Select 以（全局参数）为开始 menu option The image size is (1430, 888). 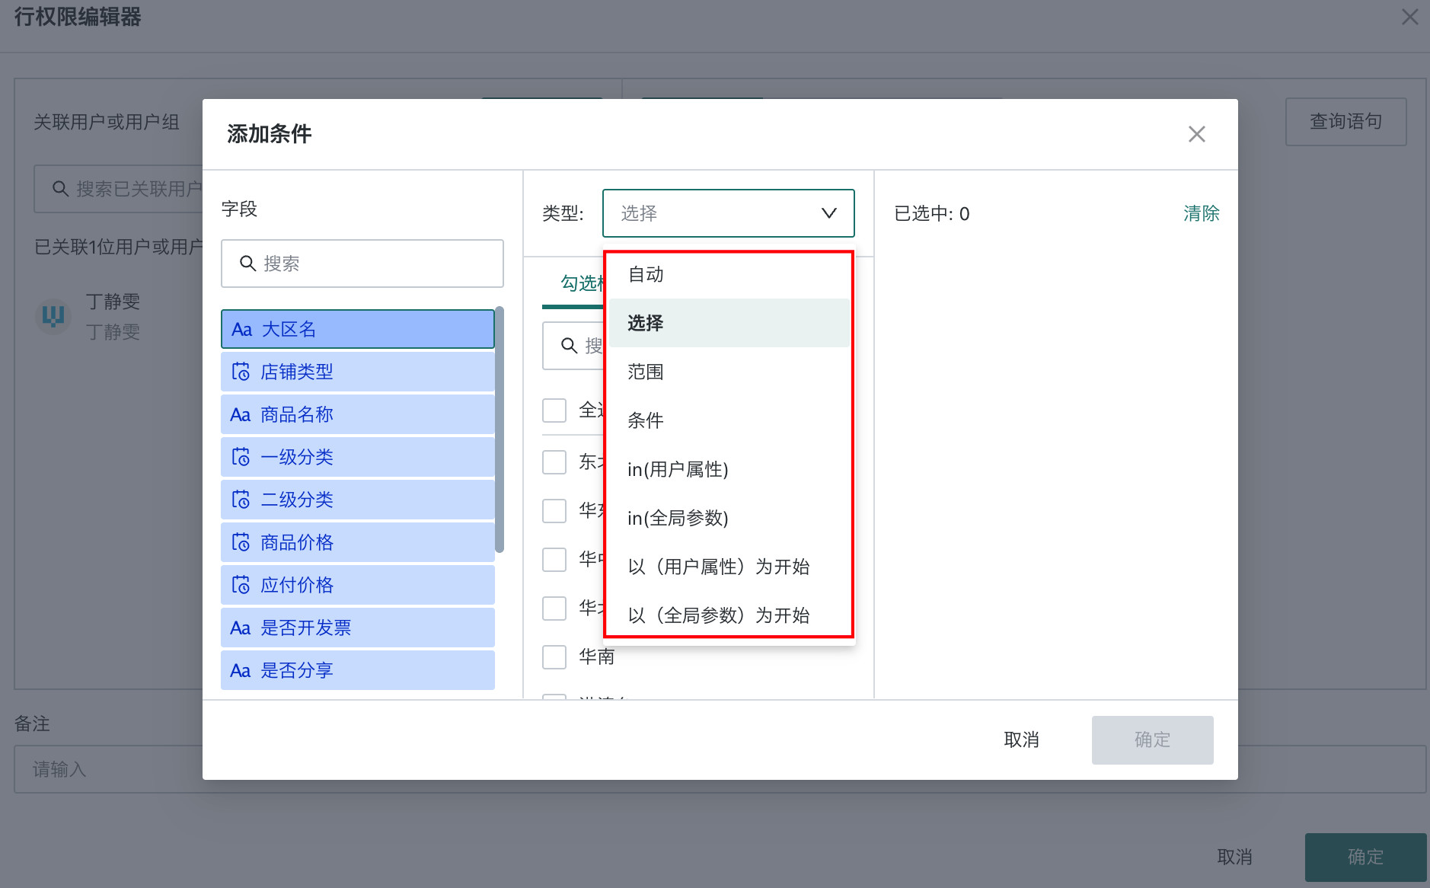[718, 615]
